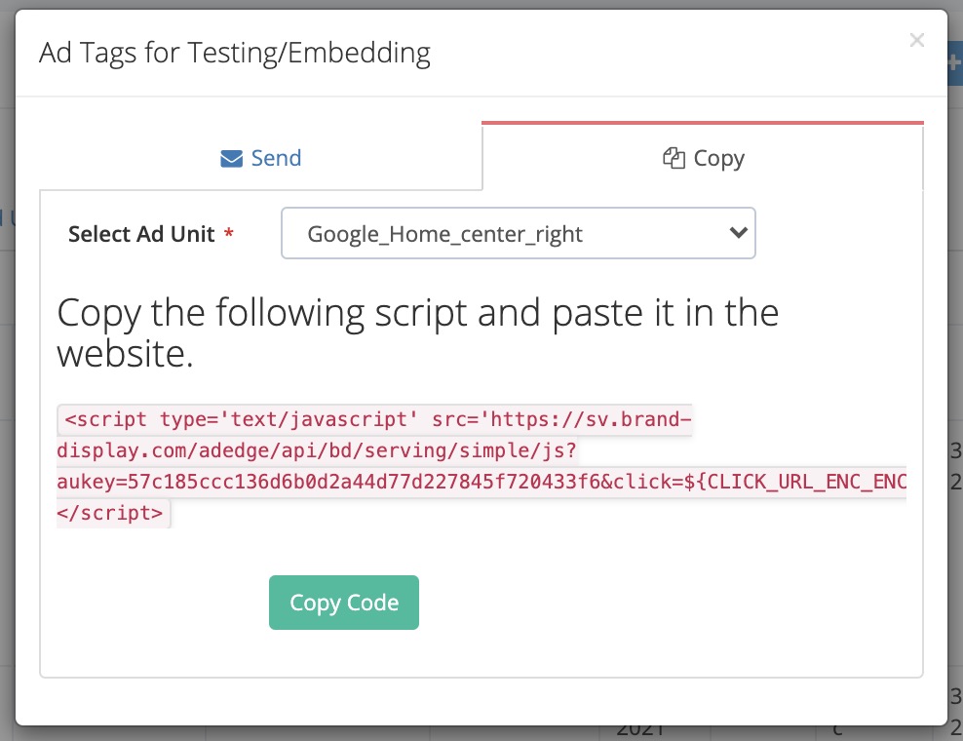The width and height of the screenshot is (963, 741).
Task: Click the closing </script> tag in the code
Action: [x=114, y=513]
